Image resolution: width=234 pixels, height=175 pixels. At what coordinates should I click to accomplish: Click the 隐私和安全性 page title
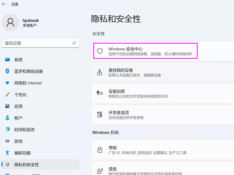click(x=116, y=19)
